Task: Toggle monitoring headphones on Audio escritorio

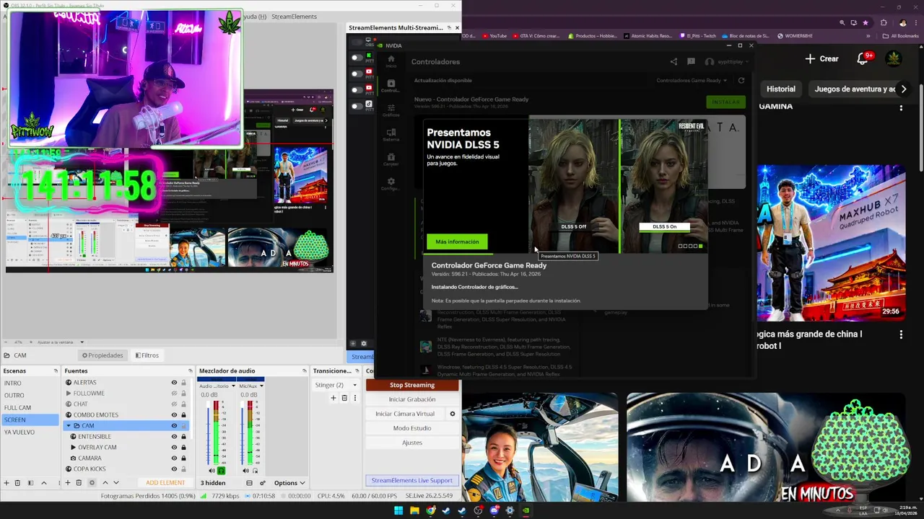Action: [x=222, y=471]
